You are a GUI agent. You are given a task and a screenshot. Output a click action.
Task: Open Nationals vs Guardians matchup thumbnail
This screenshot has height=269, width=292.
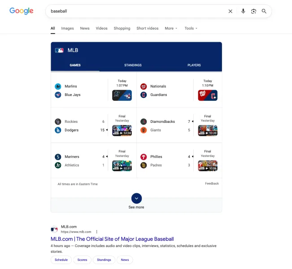pos(208,95)
